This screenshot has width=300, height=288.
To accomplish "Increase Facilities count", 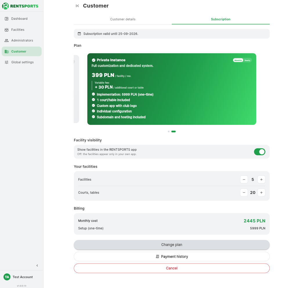I will click(261, 179).
